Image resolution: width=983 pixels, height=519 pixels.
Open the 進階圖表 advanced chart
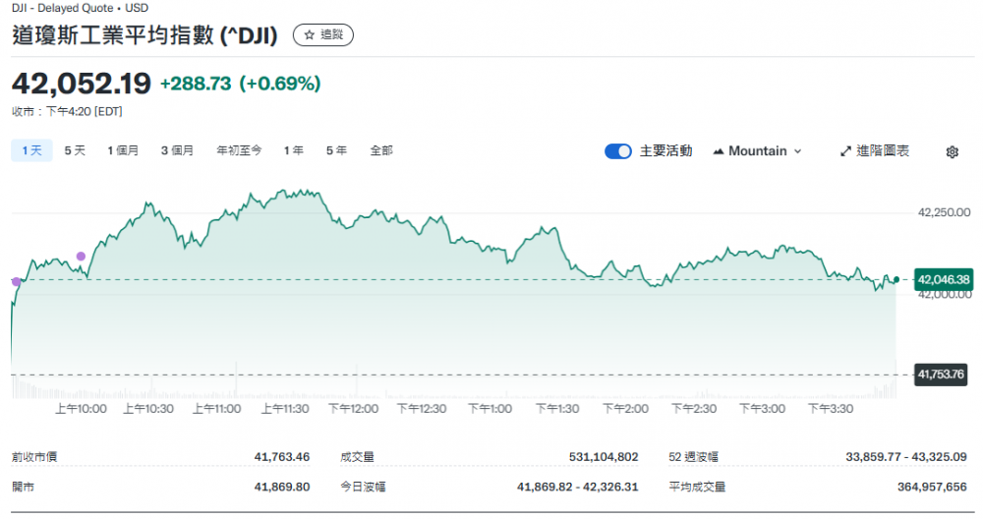882,151
